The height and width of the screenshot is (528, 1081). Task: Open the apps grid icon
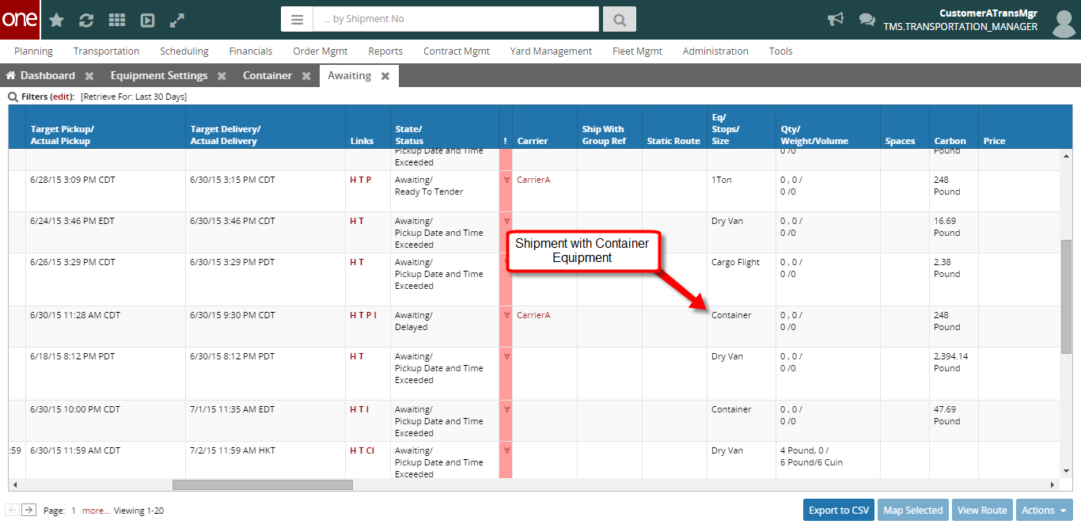point(117,21)
